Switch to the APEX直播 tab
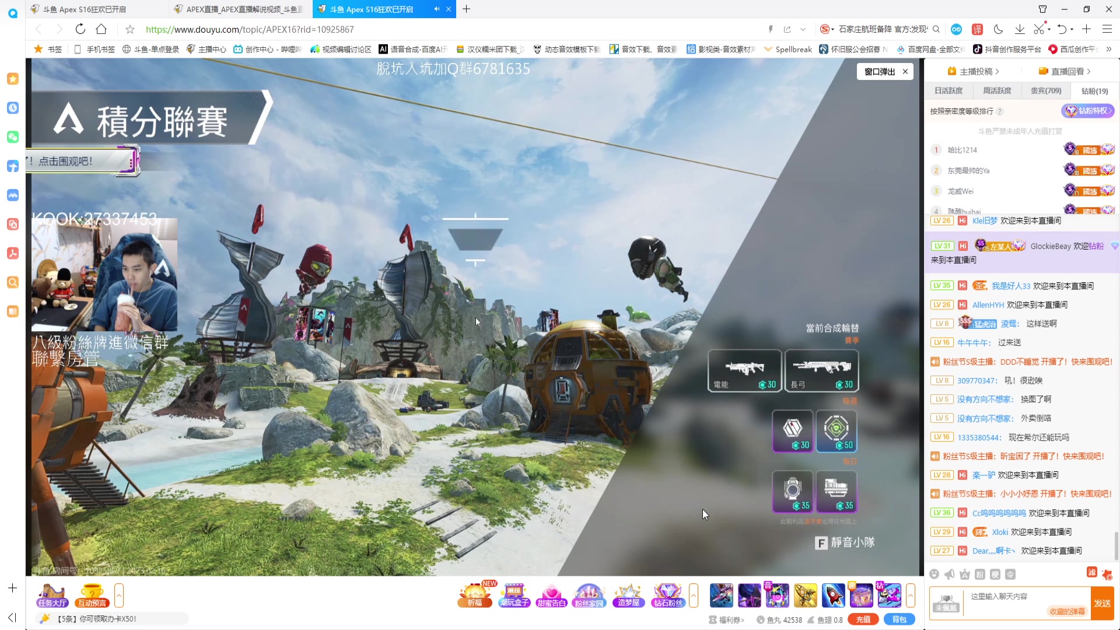Image resolution: width=1120 pixels, height=630 pixels. tap(242, 9)
